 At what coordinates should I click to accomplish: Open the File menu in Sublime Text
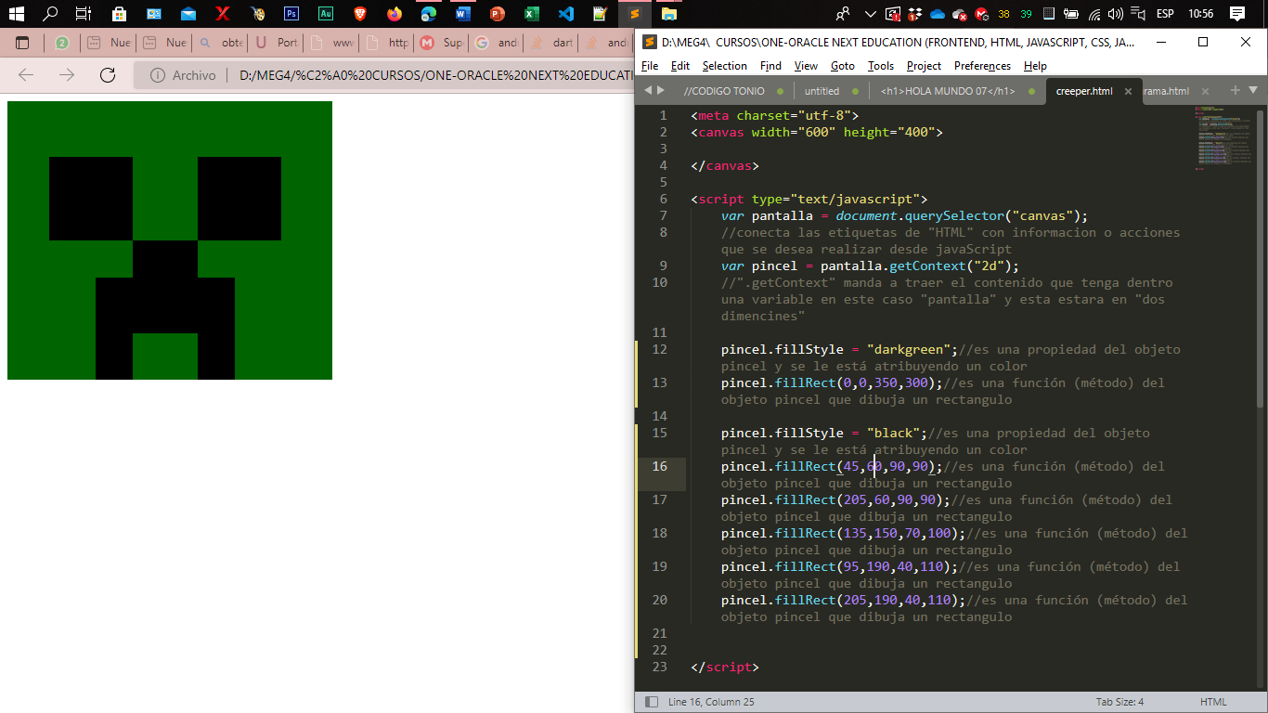650,66
